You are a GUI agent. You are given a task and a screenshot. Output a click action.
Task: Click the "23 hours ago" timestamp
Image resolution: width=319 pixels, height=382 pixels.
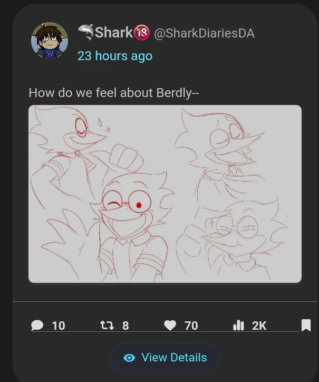tap(115, 56)
